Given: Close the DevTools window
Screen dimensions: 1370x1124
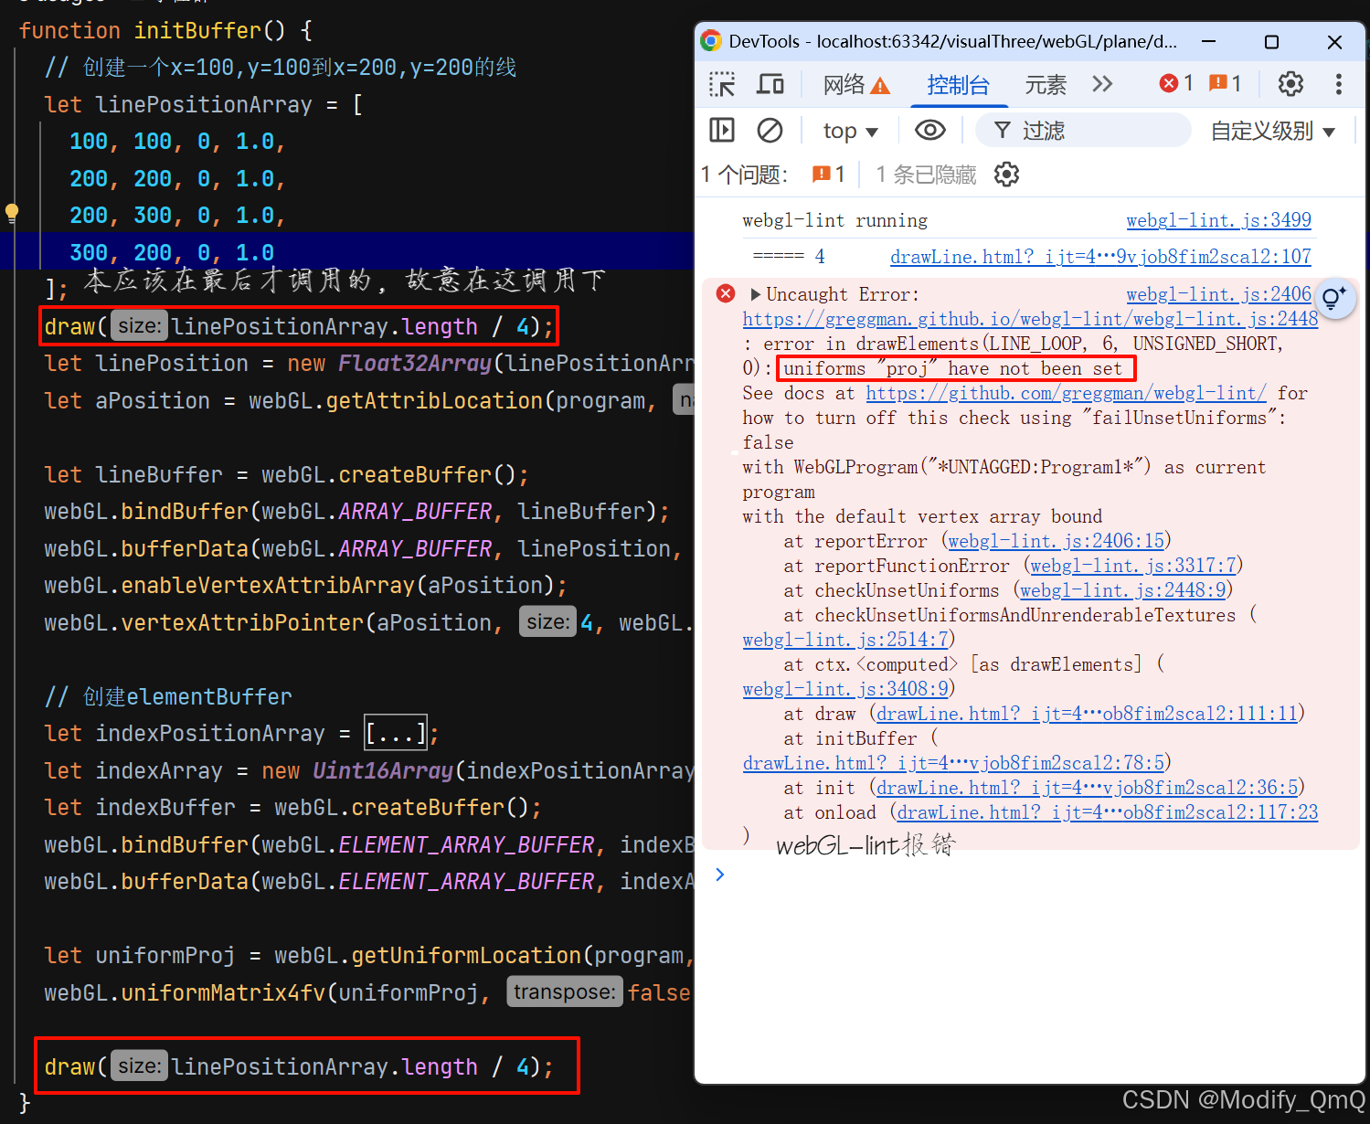Looking at the screenshot, I should tap(1334, 42).
